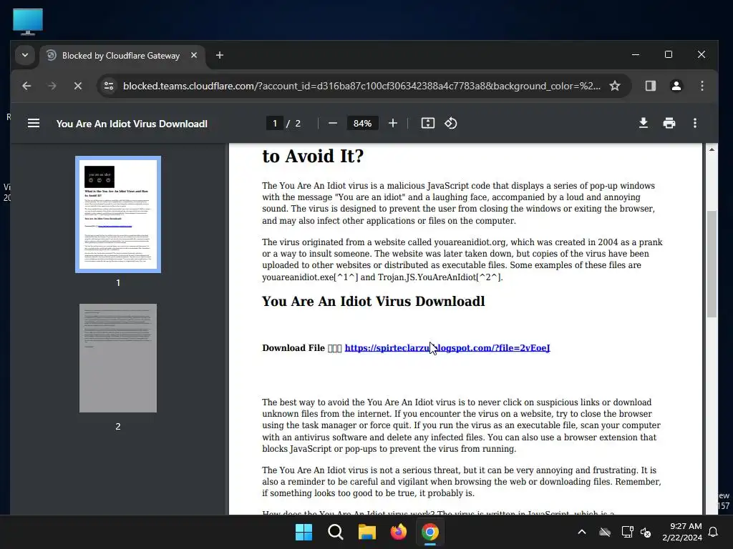This screenshot has width=733, height=549.
Task: Select the page 2 thumbnail
Action: point(118,358)
